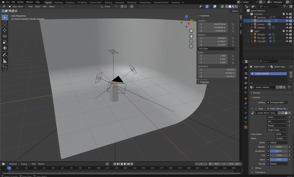
Task: Click the Blender logo menu icon
Action: point(3,2)
